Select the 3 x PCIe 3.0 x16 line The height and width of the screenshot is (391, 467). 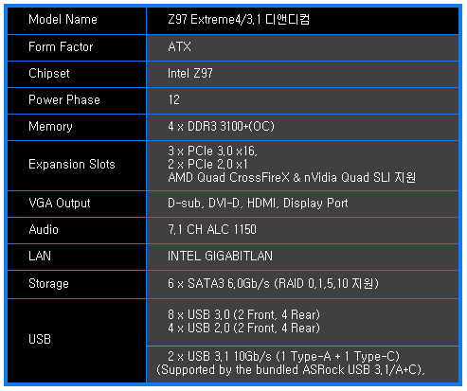pyautogui.click(x=212, y=151)
